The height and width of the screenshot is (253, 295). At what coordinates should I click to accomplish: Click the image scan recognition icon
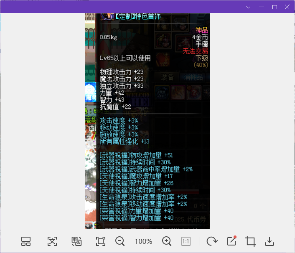(x=52, y=241)
